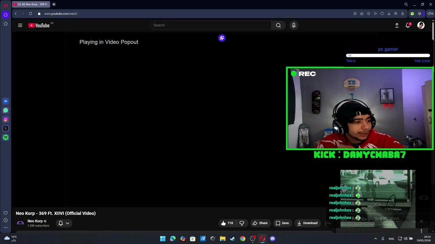The width and height of the screenshot is (435, 244).
Task: Open the Windows Start menu
Action: (x=163, y=239)
